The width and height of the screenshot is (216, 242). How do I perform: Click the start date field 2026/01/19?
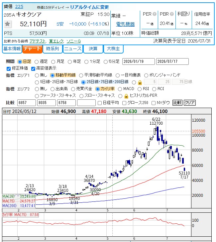[x=138, y=61]
